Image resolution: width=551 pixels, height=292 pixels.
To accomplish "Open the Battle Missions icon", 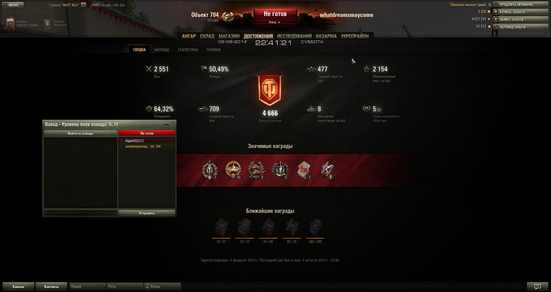I will [11, 23].
